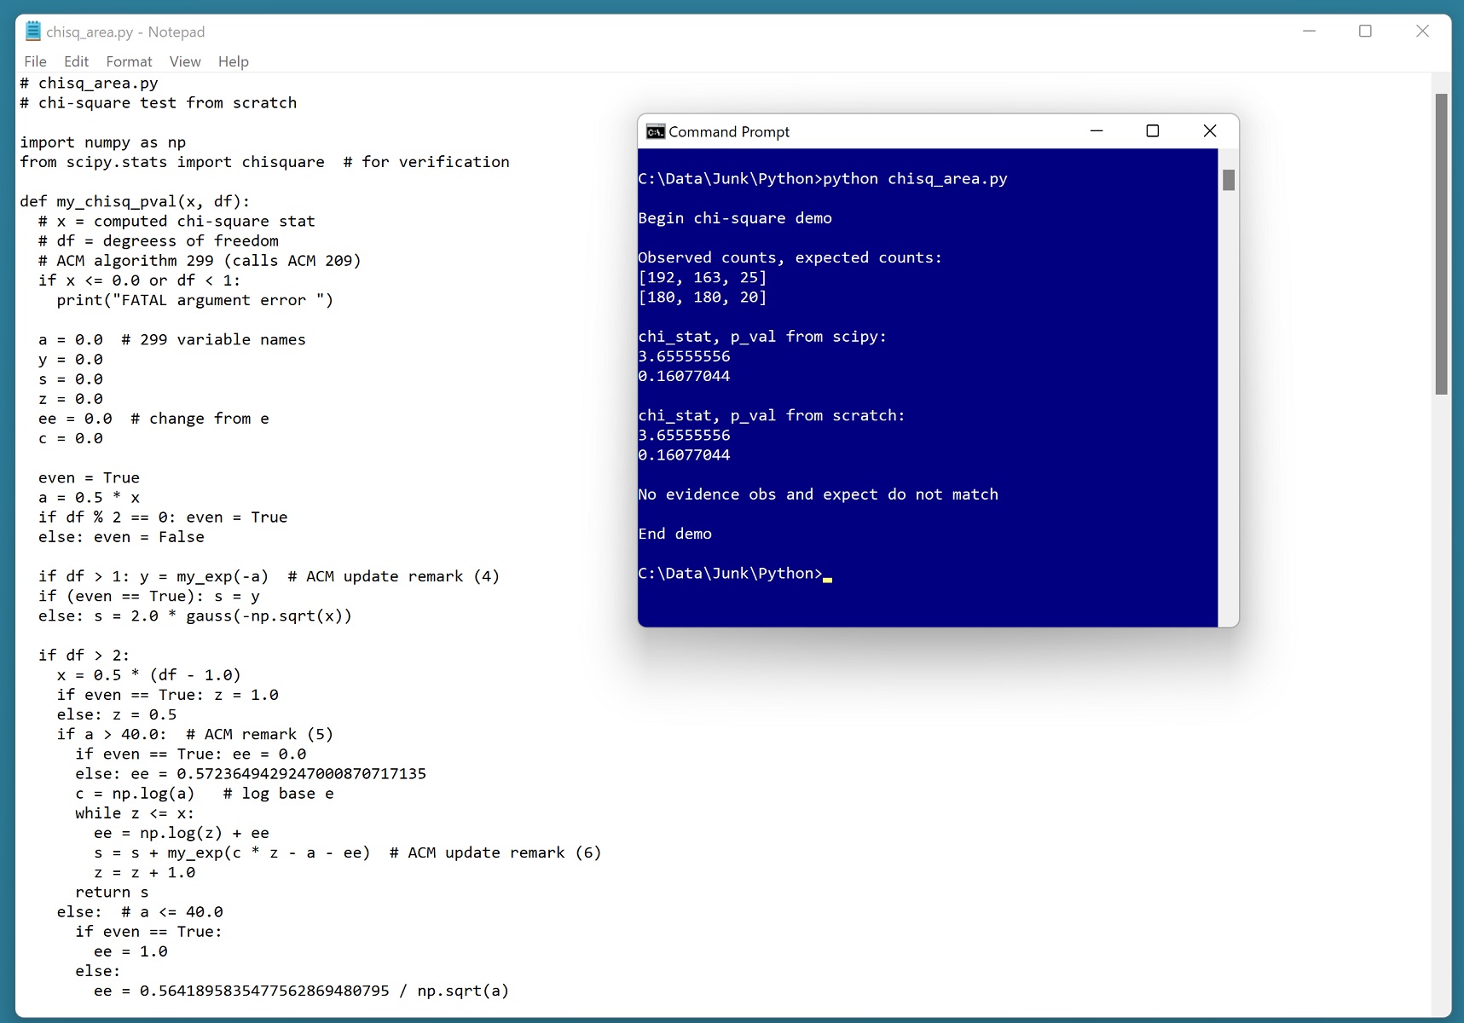1464x1023 pixels.
Task: Click the Notepad app icon in title bar
Action: pyautogui.click(x=33, y=32)
